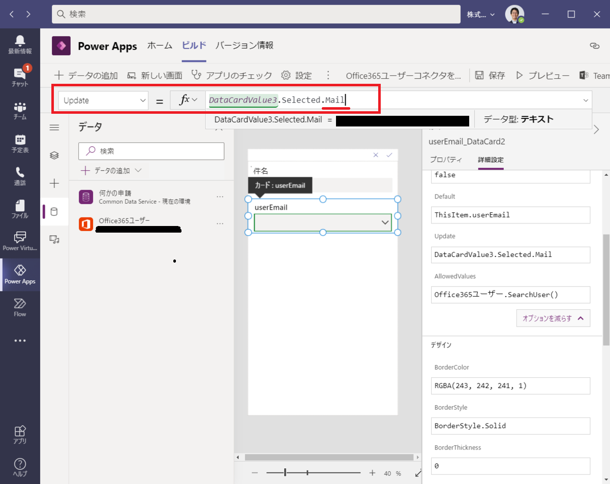610x484 pixels.
Task: Move the canvas zoom slider
Action: pyautogui.click(x=285, y=473)
